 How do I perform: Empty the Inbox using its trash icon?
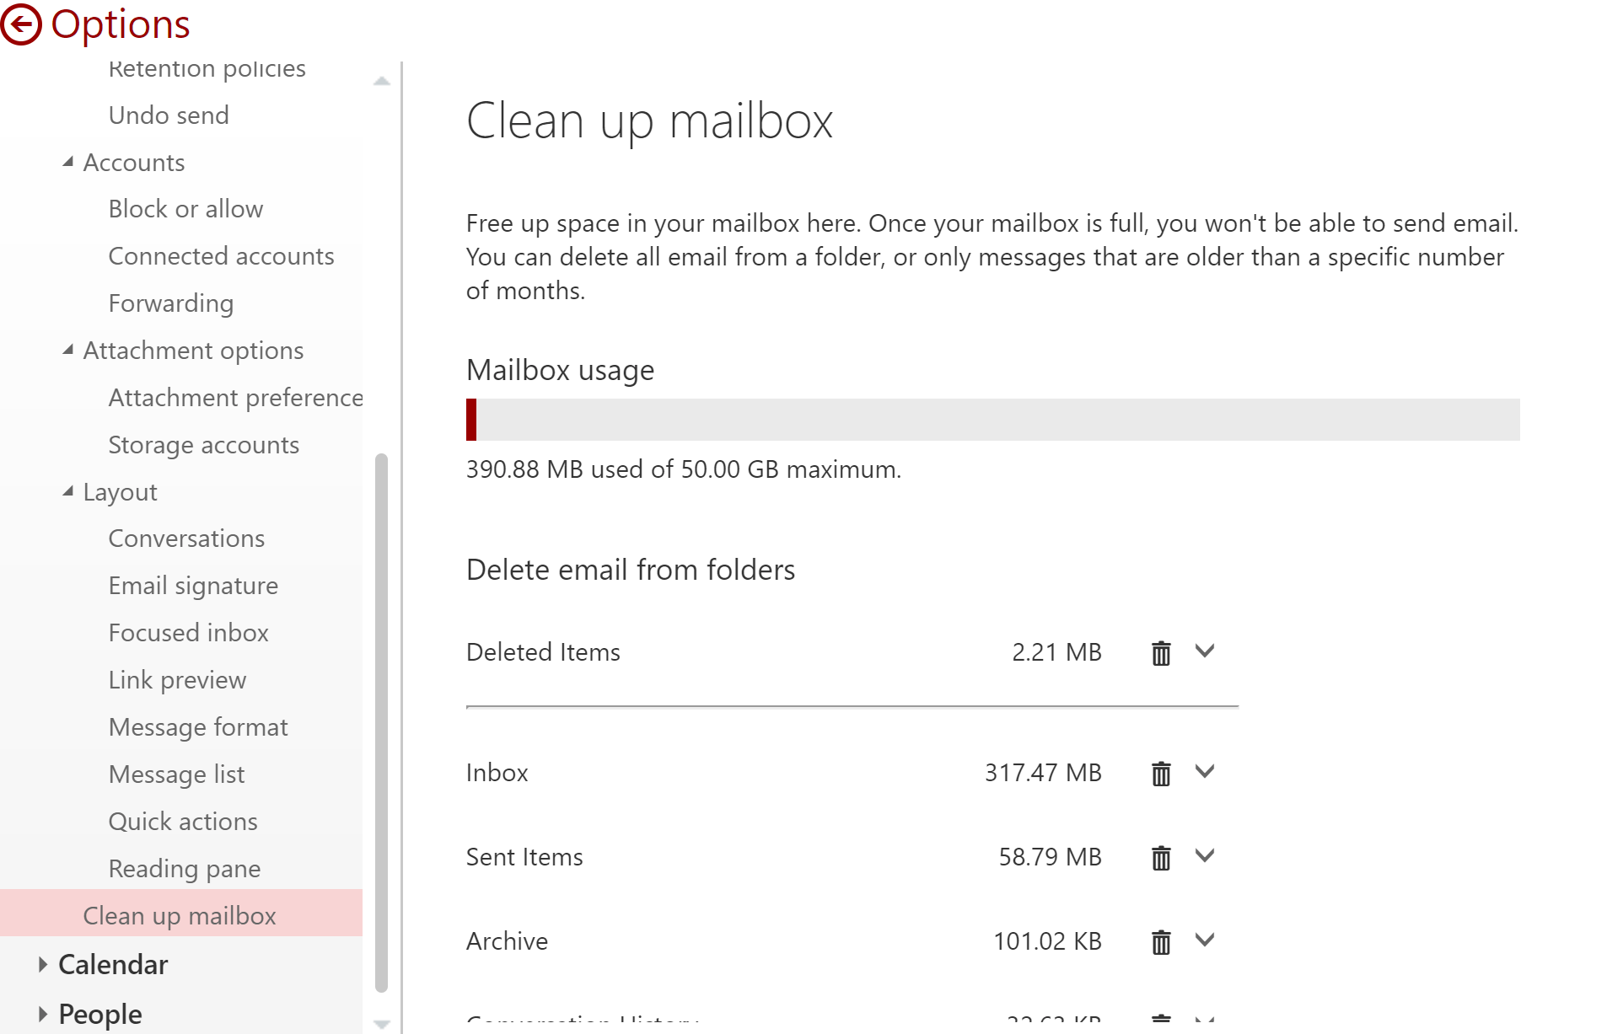[x=1160, y=773]
